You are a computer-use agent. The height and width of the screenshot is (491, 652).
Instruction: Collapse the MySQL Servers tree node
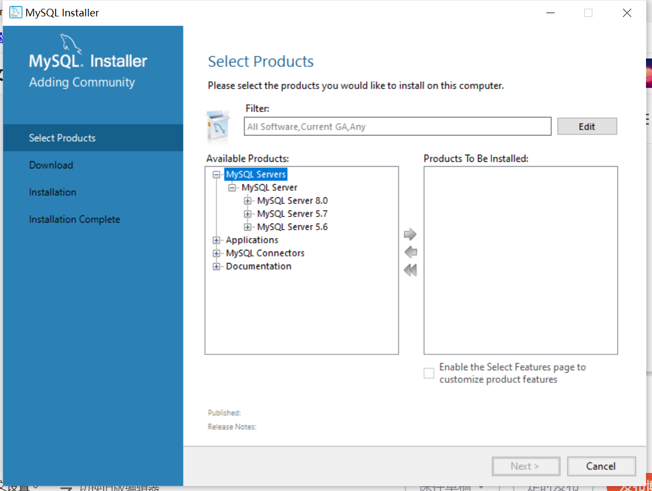pos(216,174)
